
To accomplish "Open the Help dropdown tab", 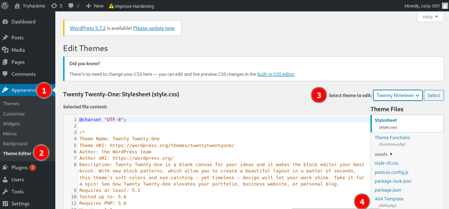I will click(430, 17).
